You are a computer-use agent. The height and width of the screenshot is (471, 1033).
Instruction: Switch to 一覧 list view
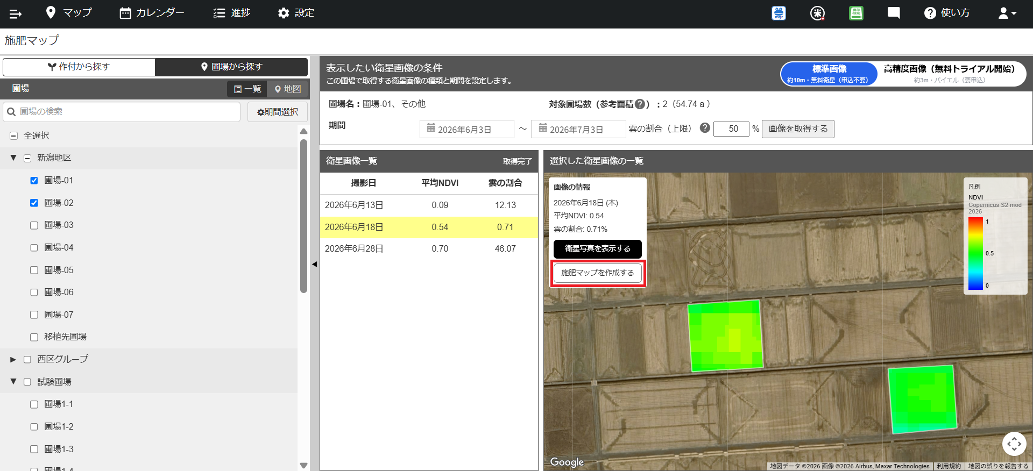tap(247, 89)
